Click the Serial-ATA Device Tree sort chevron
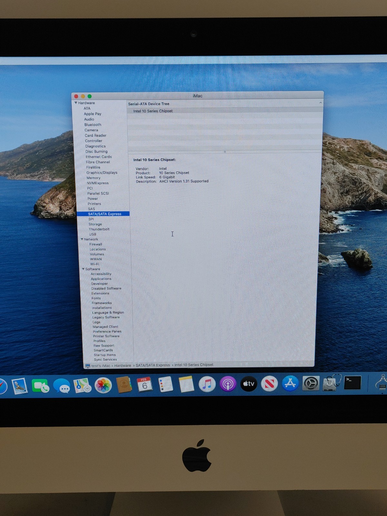 click(320, 103)
